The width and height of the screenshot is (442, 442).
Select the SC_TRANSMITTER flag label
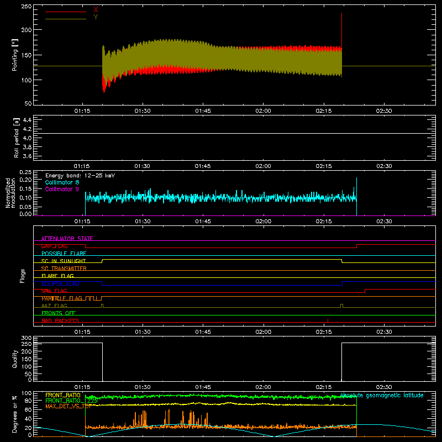coord(64,269)
